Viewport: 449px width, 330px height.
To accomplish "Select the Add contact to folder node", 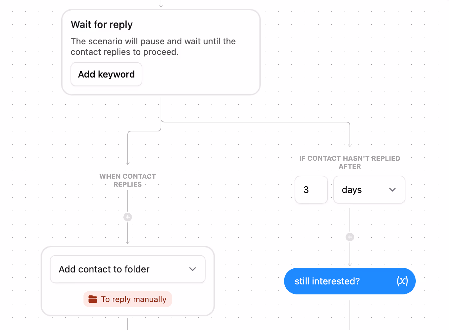I will coord(128,281).
